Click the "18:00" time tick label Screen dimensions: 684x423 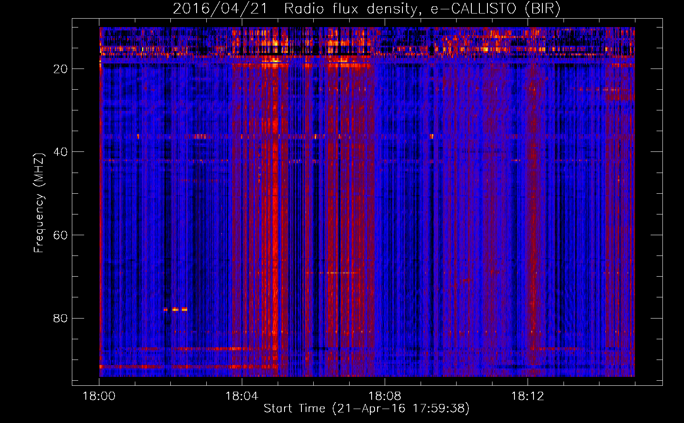(x=99, y=396)
